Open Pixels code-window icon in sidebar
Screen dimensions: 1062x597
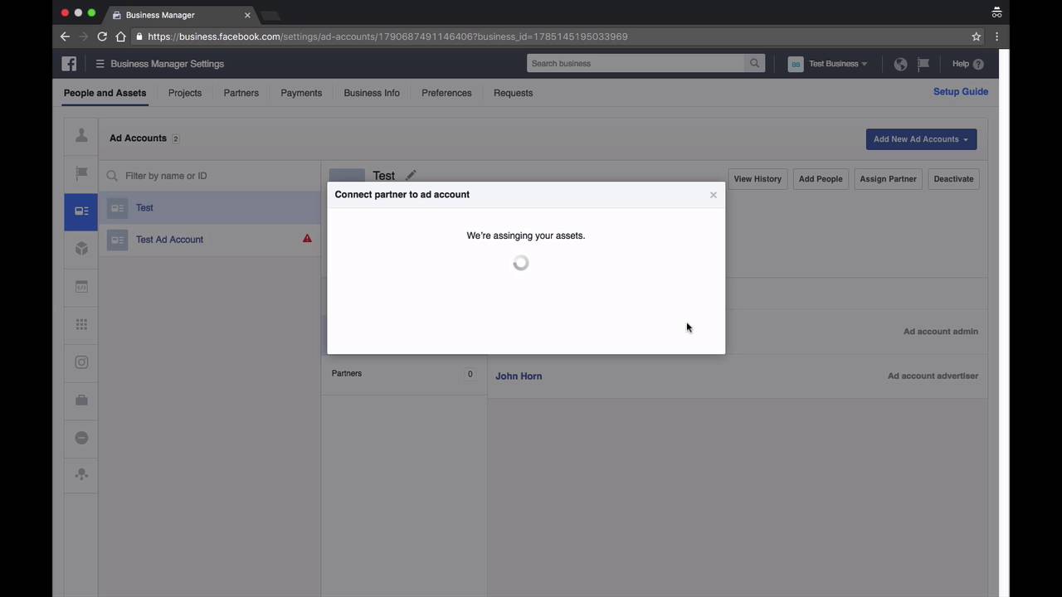coord(81,287)
